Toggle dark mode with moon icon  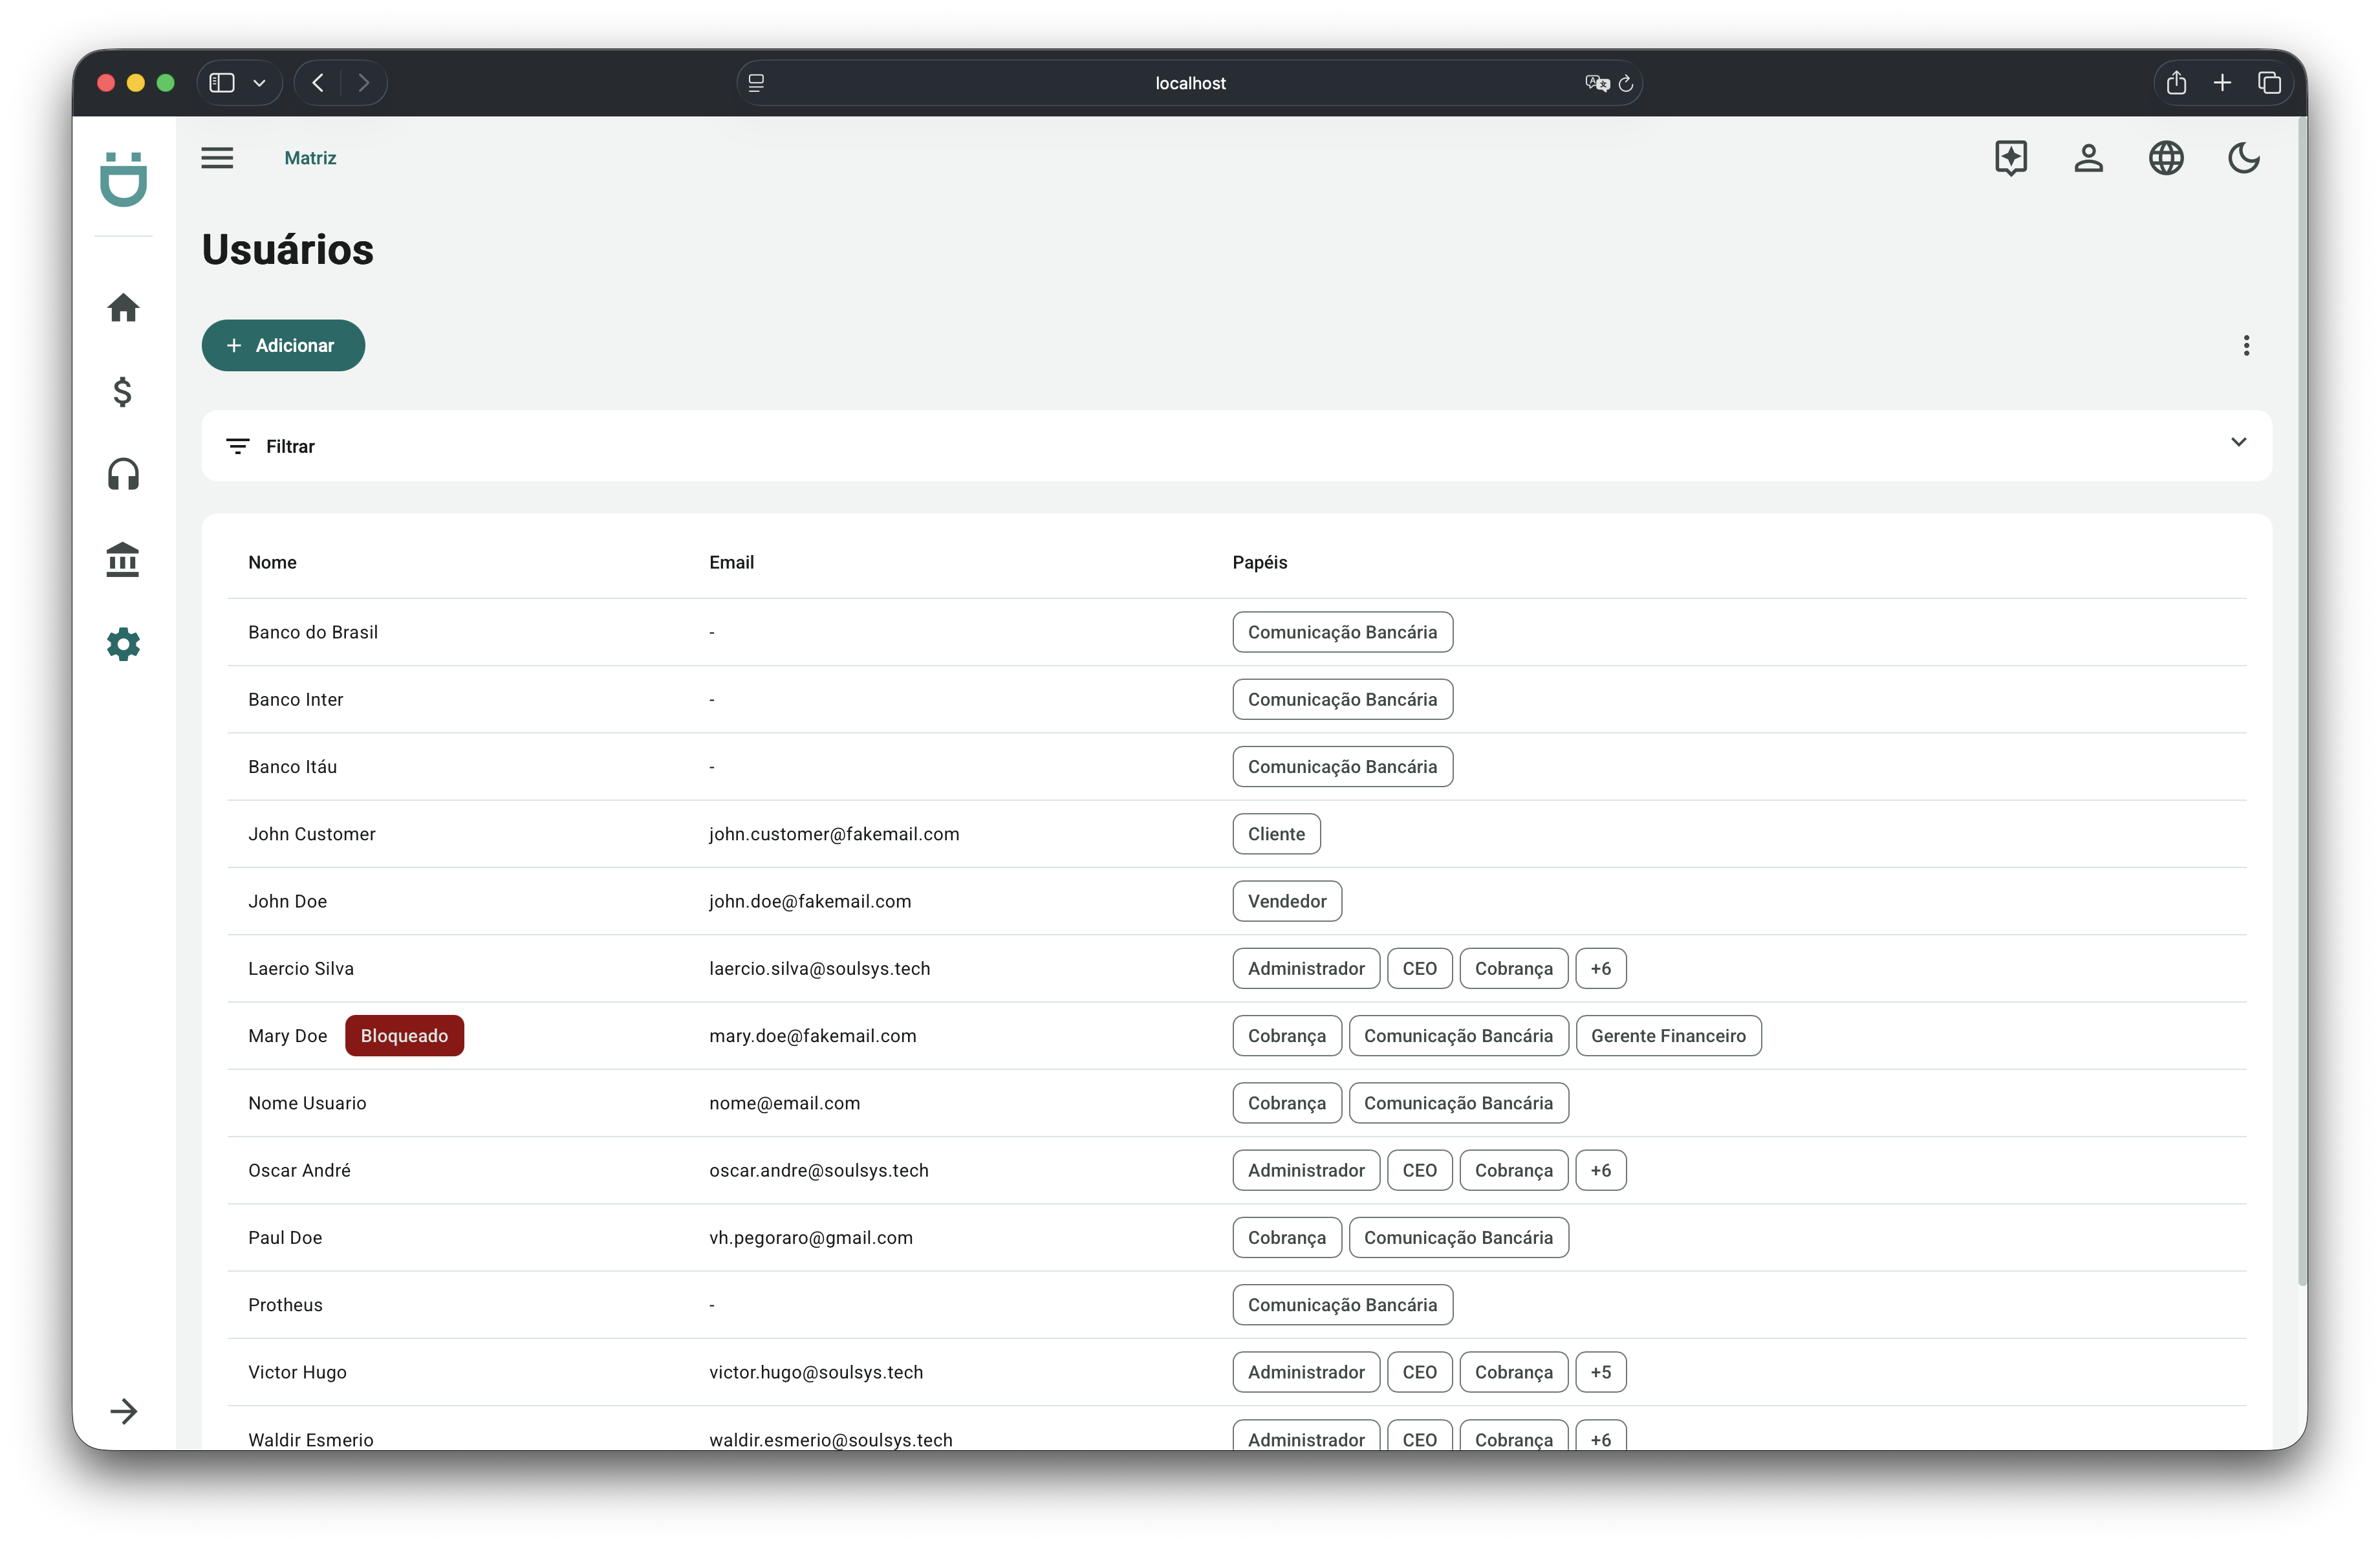[2244, 158]
